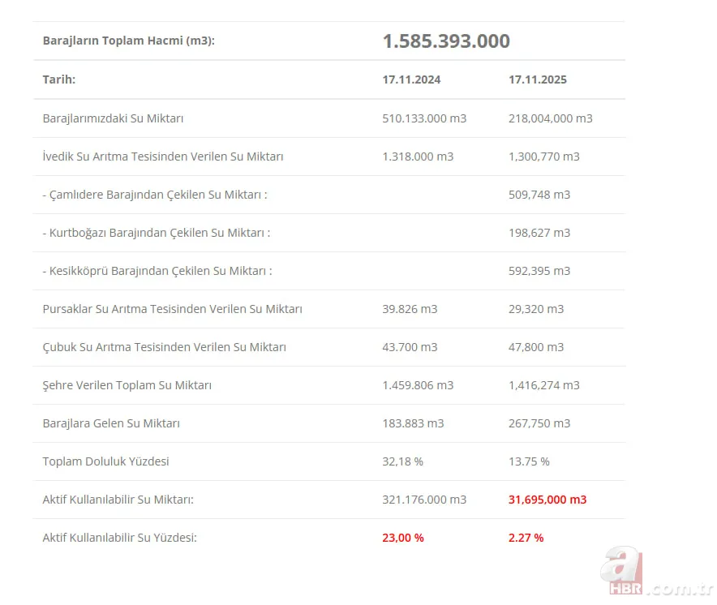This screenshot has width=717, height=605.
Task: Click the red 2.27 % value
Action: 526,538
